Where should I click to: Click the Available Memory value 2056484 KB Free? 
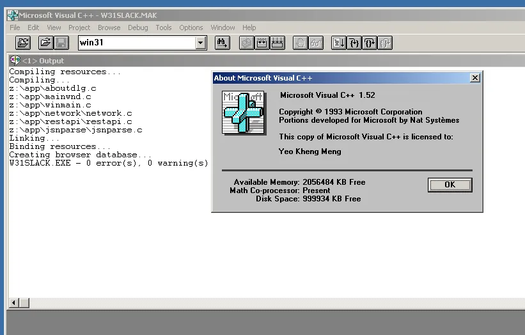[334, 182]
